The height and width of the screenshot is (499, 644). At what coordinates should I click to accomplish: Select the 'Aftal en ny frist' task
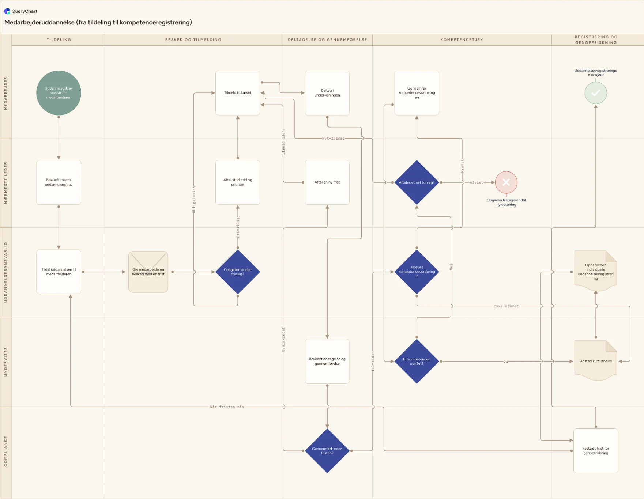point(327,182)
